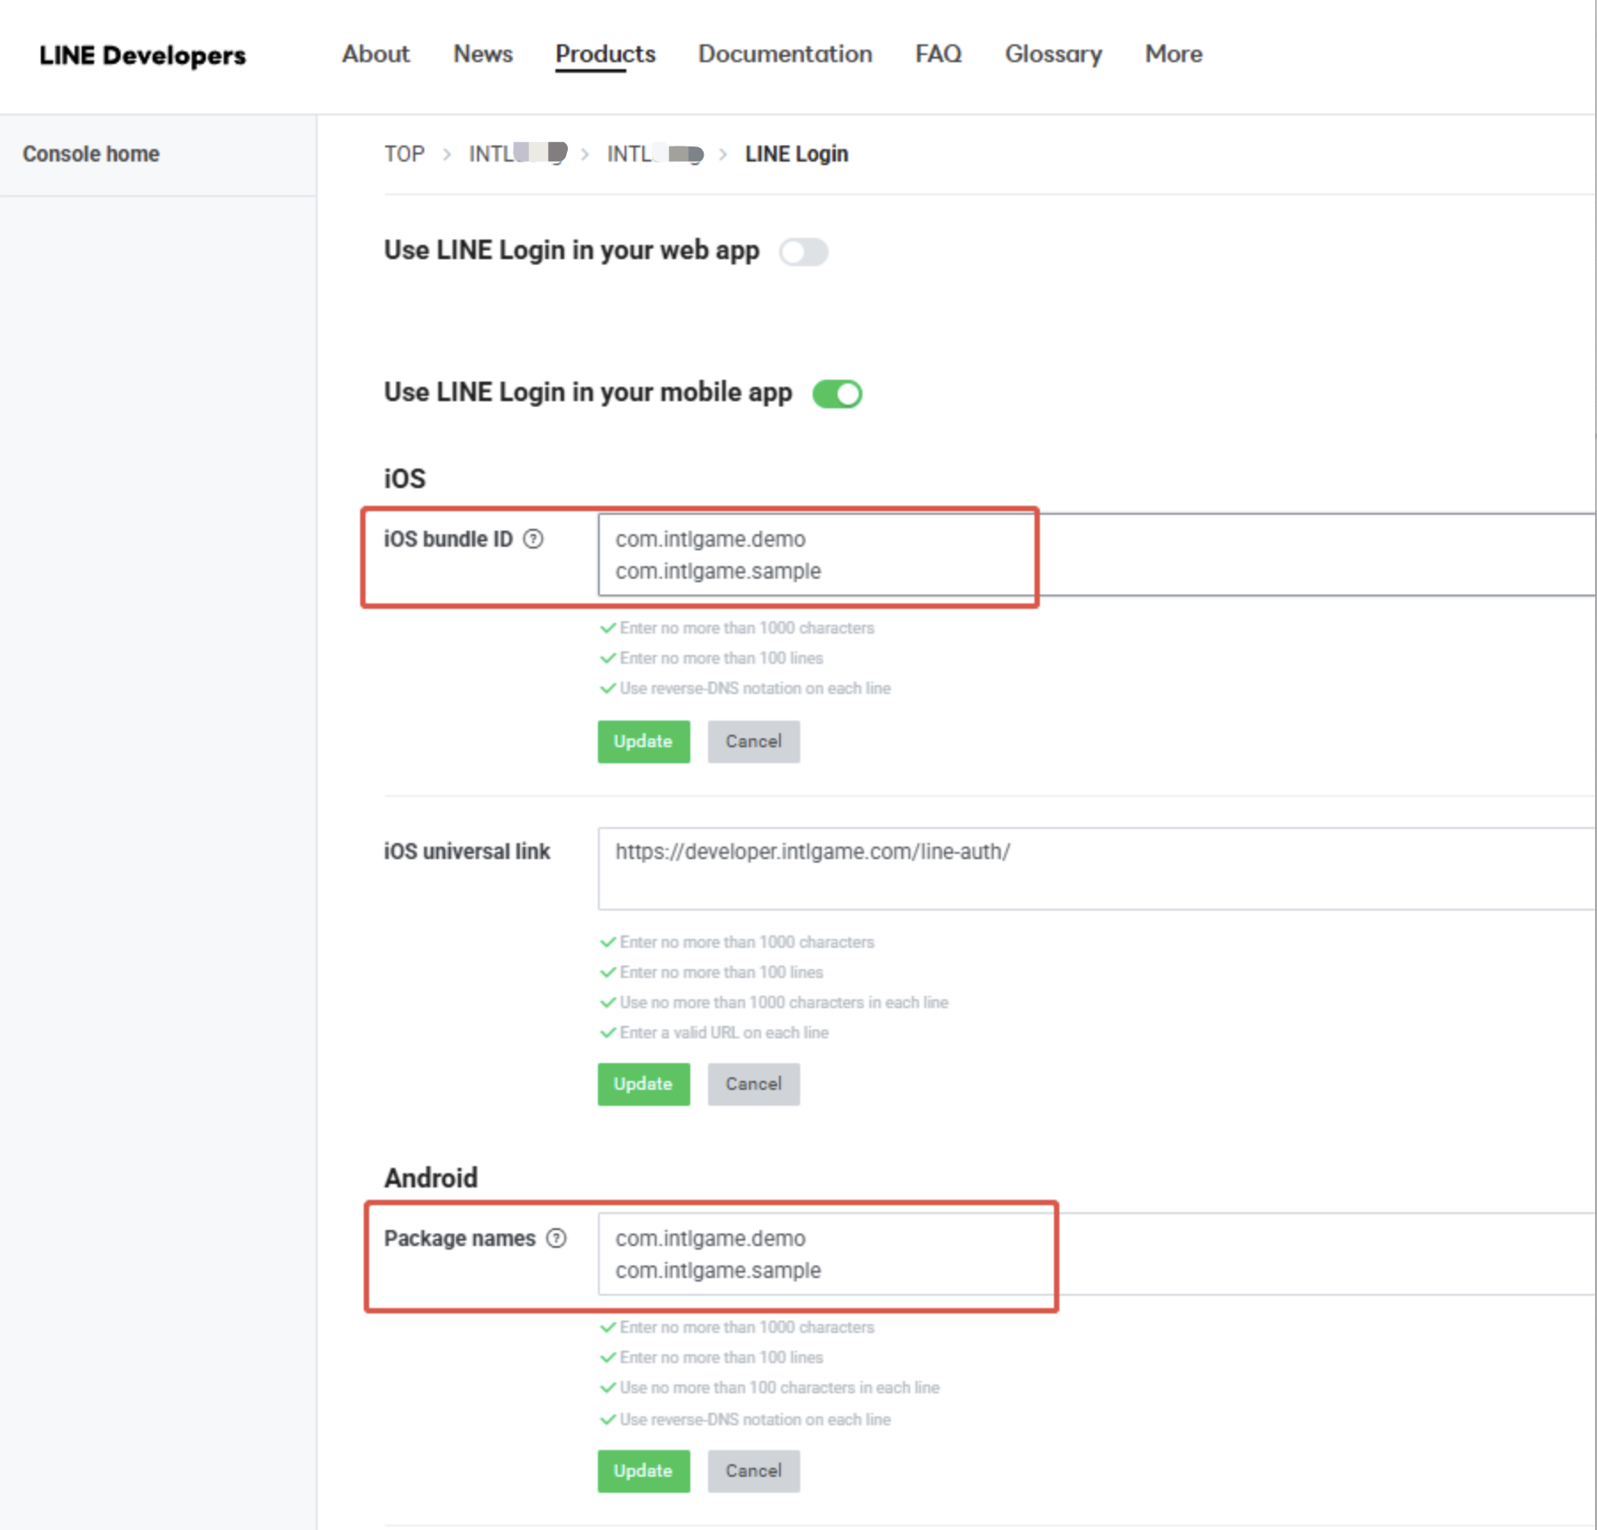Click the TOP breadcrumb link
The height and width of the screenshot is (1530, 1597).
click(405, 154)
